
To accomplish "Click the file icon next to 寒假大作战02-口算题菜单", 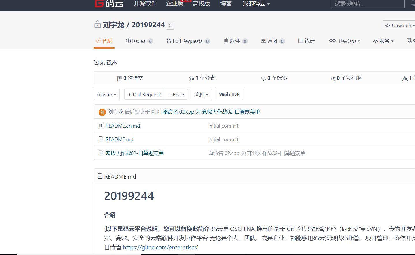I will point(101,153).
